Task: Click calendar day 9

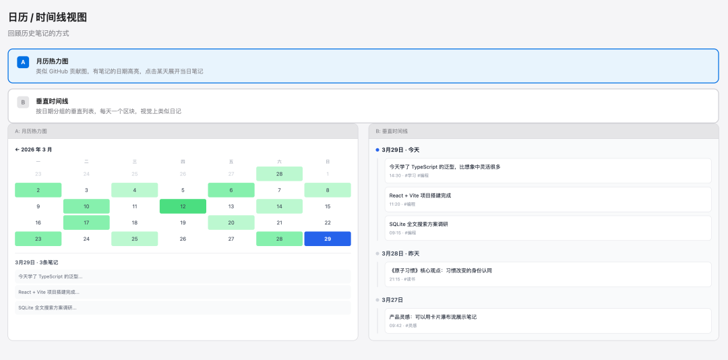Action: pyautogui.click(x=38, y=206)
